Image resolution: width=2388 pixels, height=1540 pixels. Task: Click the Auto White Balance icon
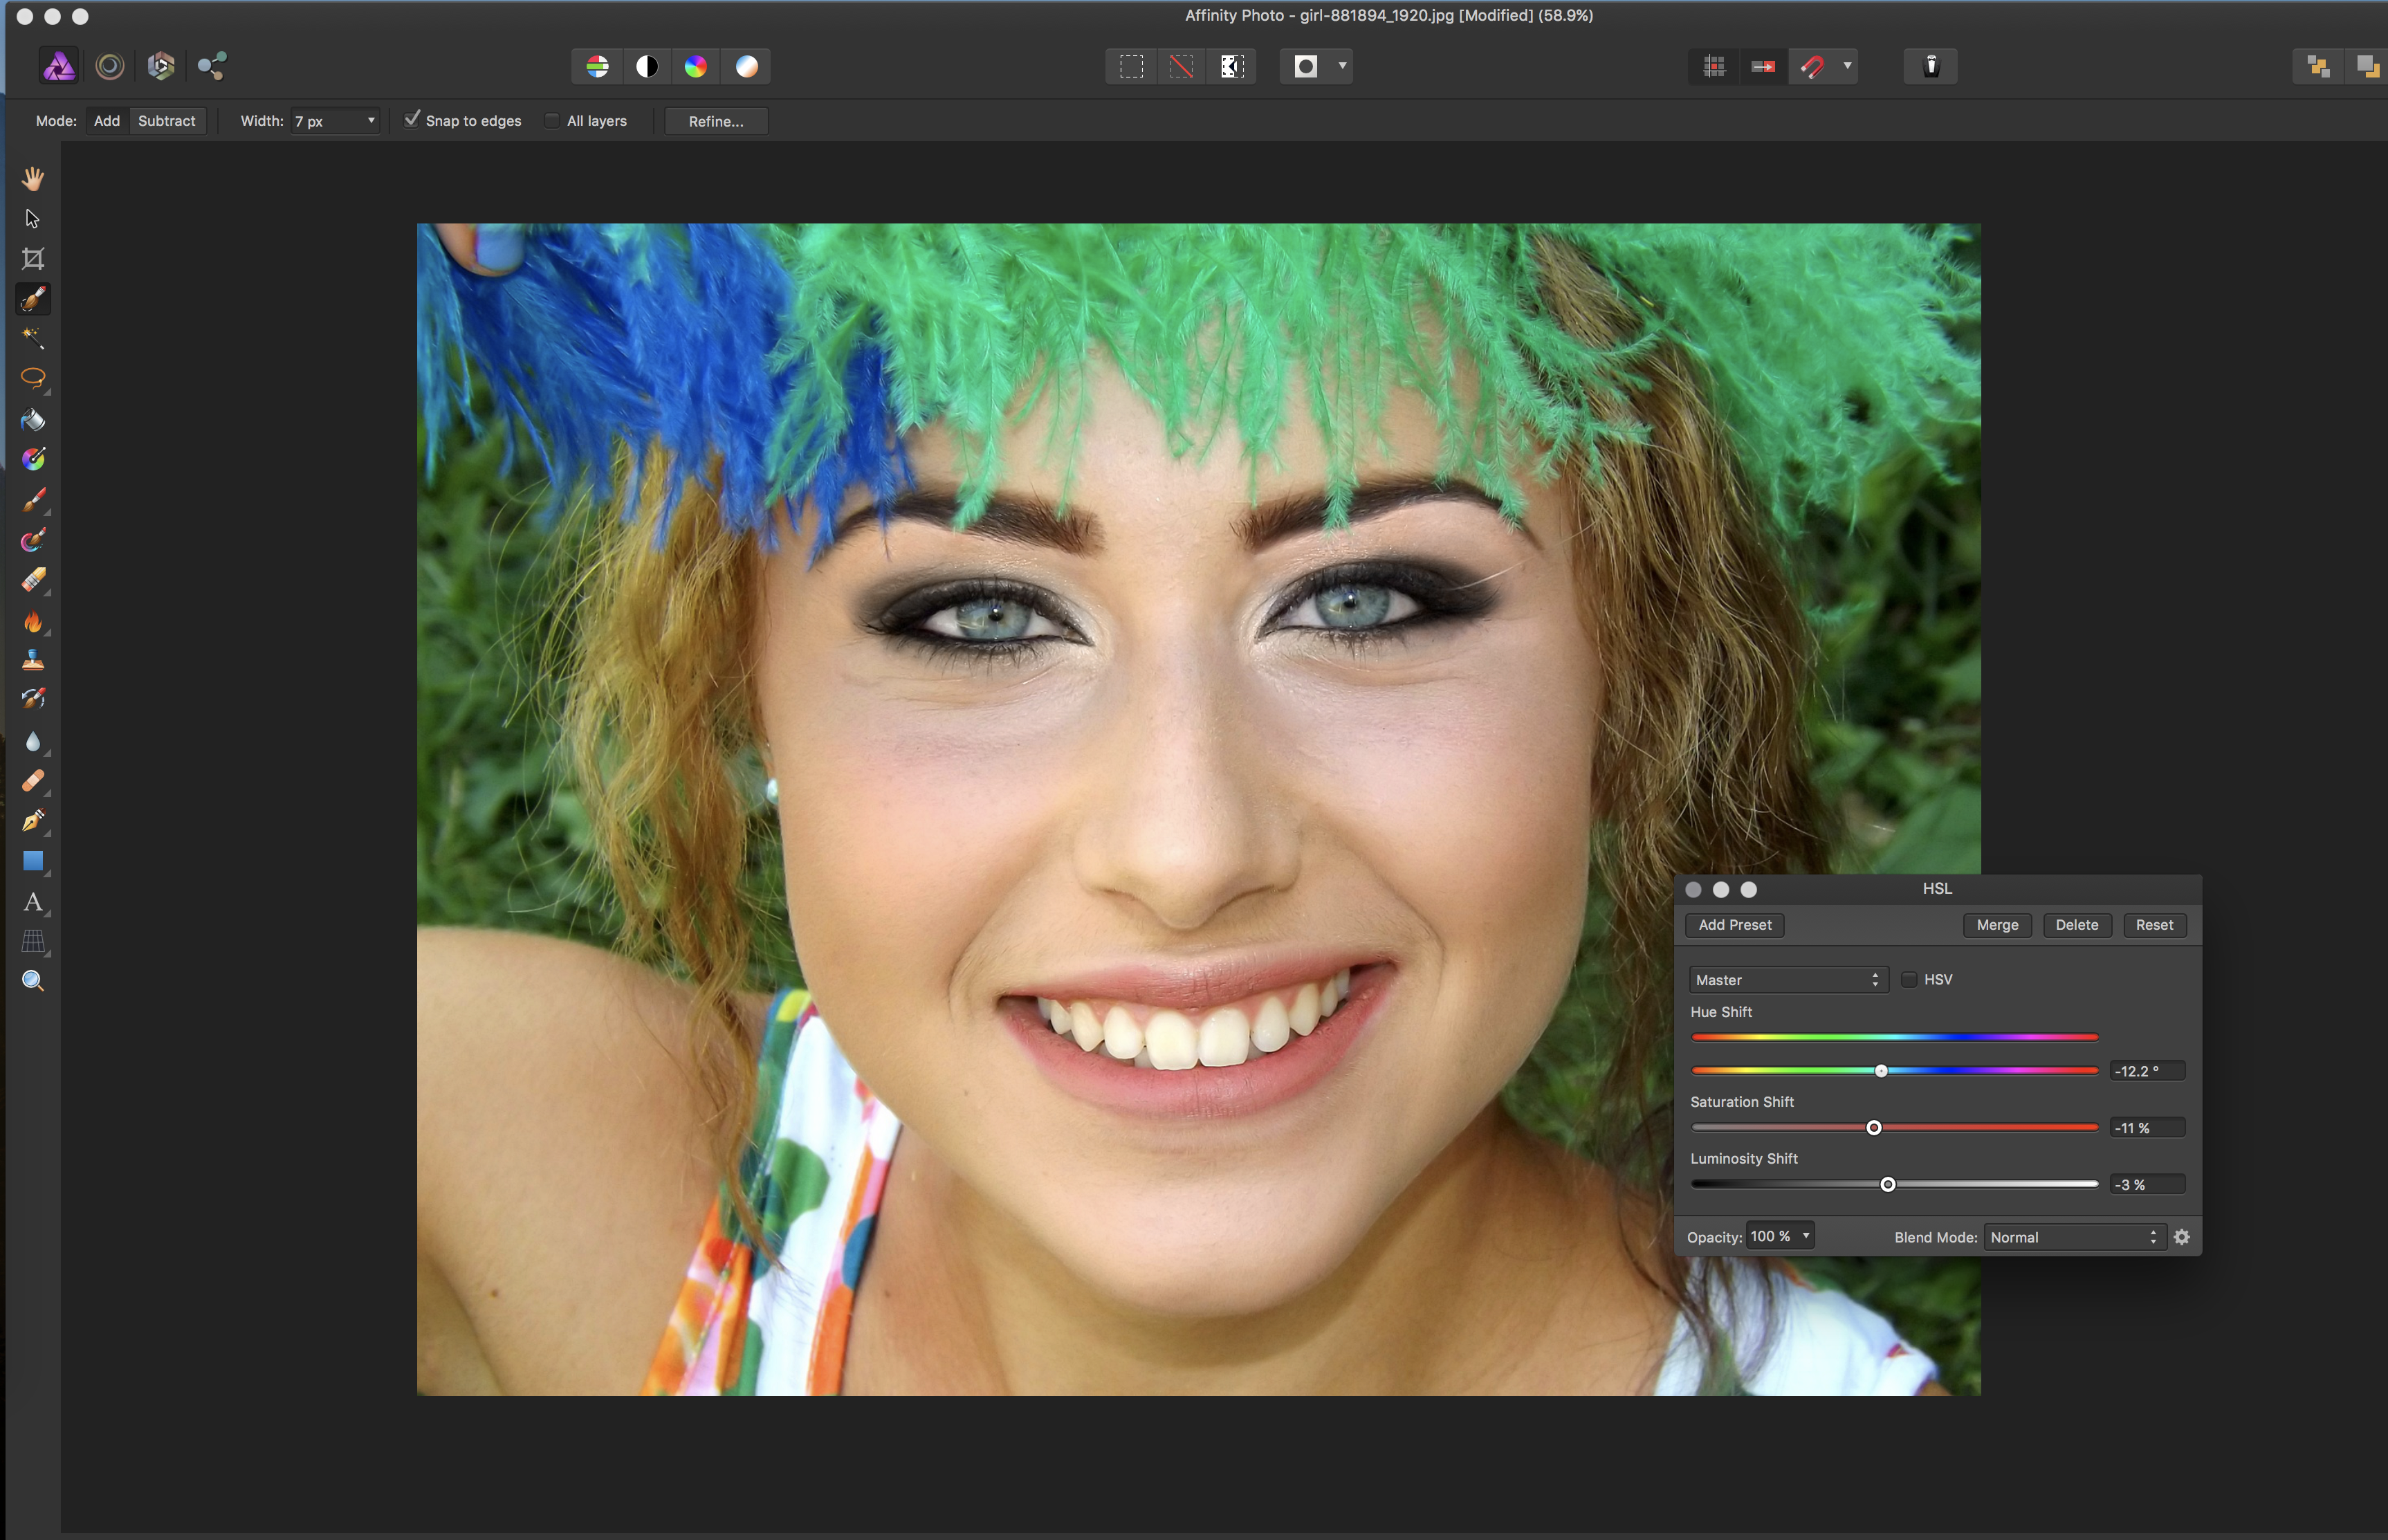point(746,66)
